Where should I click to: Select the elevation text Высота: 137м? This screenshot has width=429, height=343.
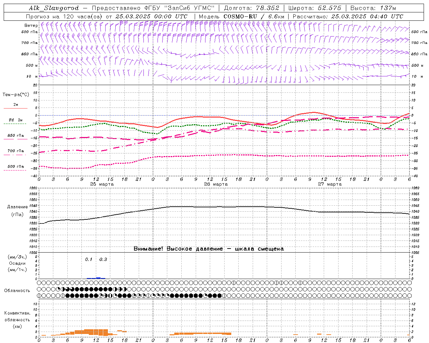373,8
